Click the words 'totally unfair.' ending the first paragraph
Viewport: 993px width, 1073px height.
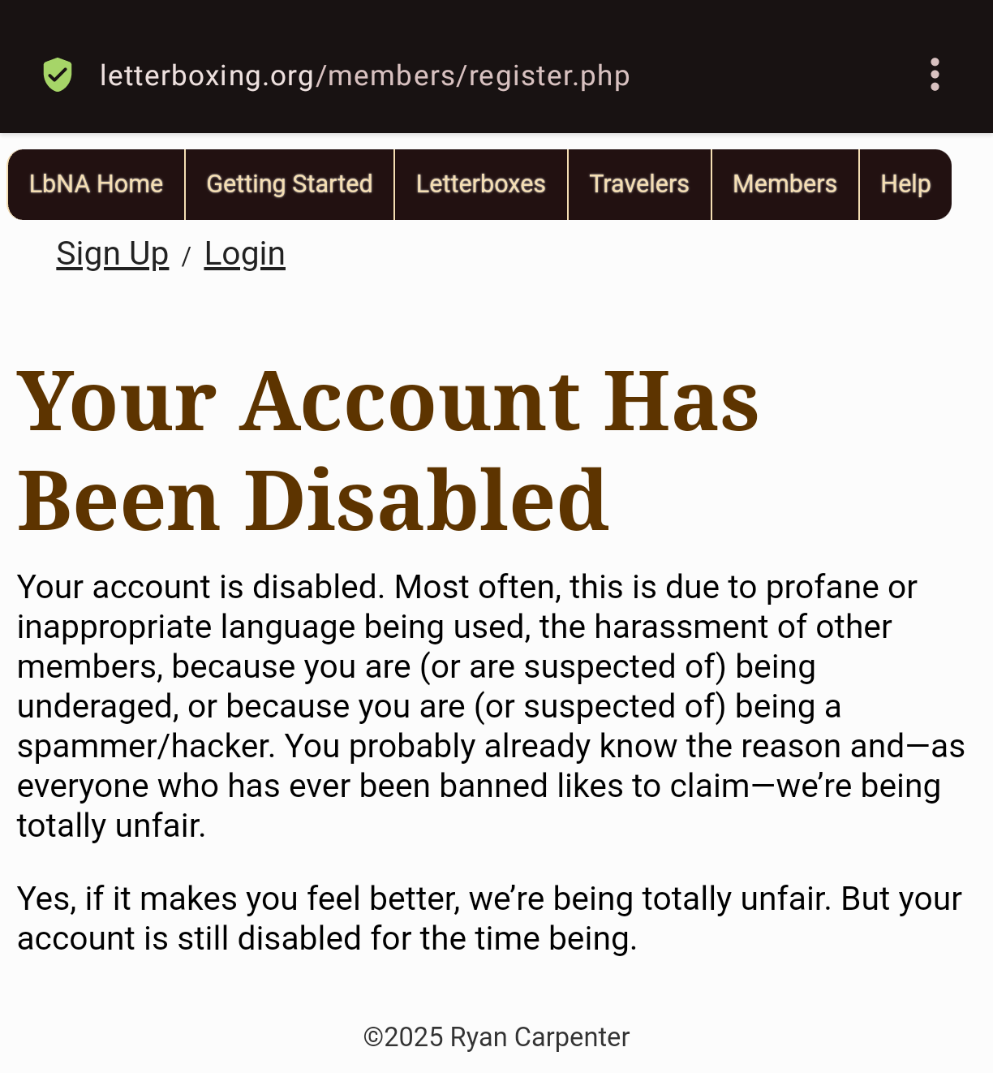coord(111,825)
